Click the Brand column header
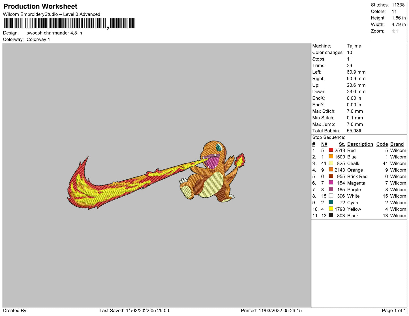Image resolution: width=409 pixels, height=316 pixels. point(397,144)
